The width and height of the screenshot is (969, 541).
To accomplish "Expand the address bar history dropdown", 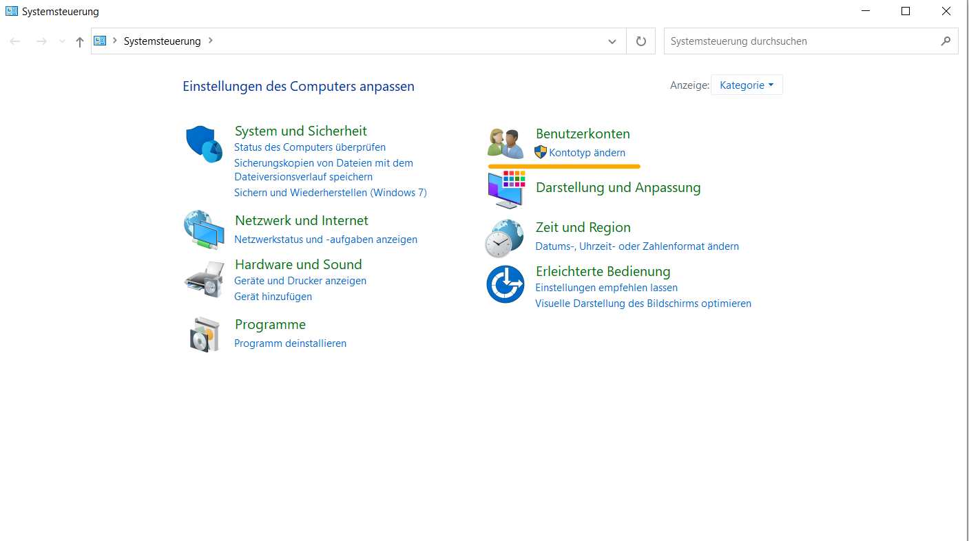I will click(612, 41).
